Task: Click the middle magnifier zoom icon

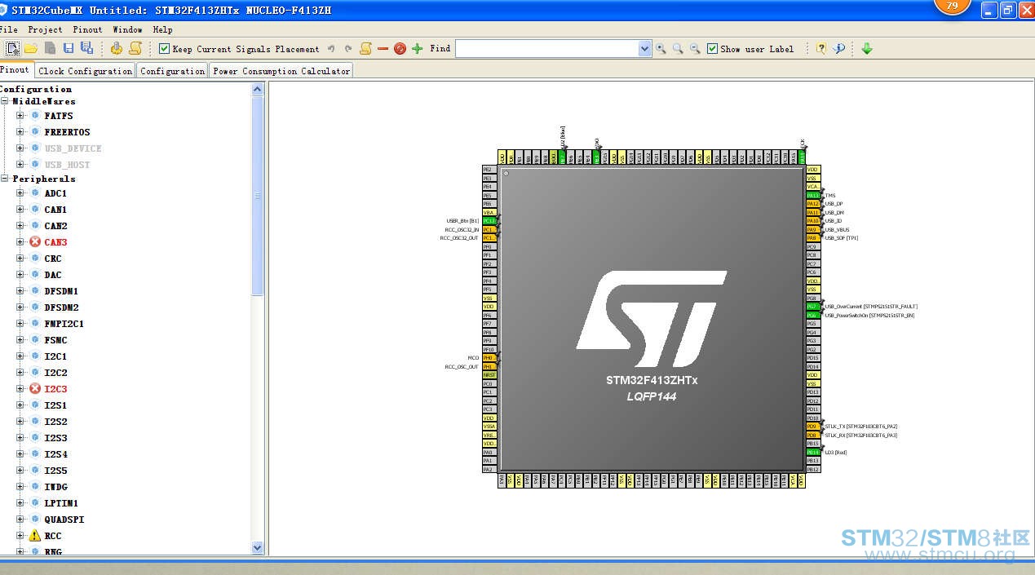Action: click(x=678, y=49)
